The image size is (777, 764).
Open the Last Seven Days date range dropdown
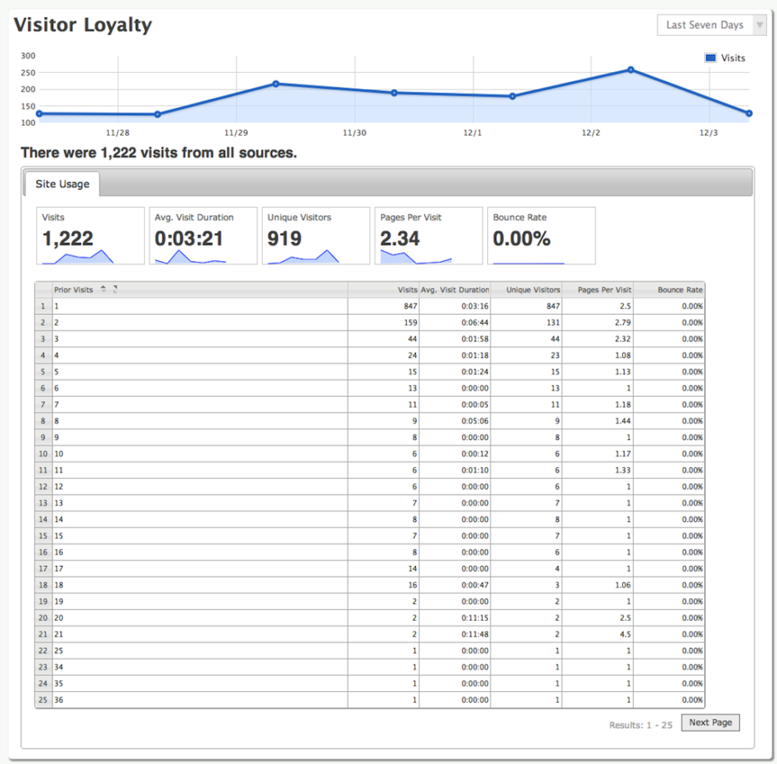click(x=711, y=25)
